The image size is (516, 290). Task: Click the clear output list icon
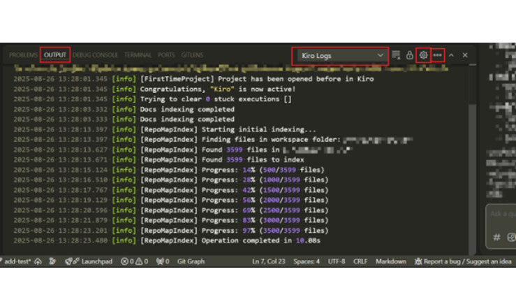(x=397, y=55)
